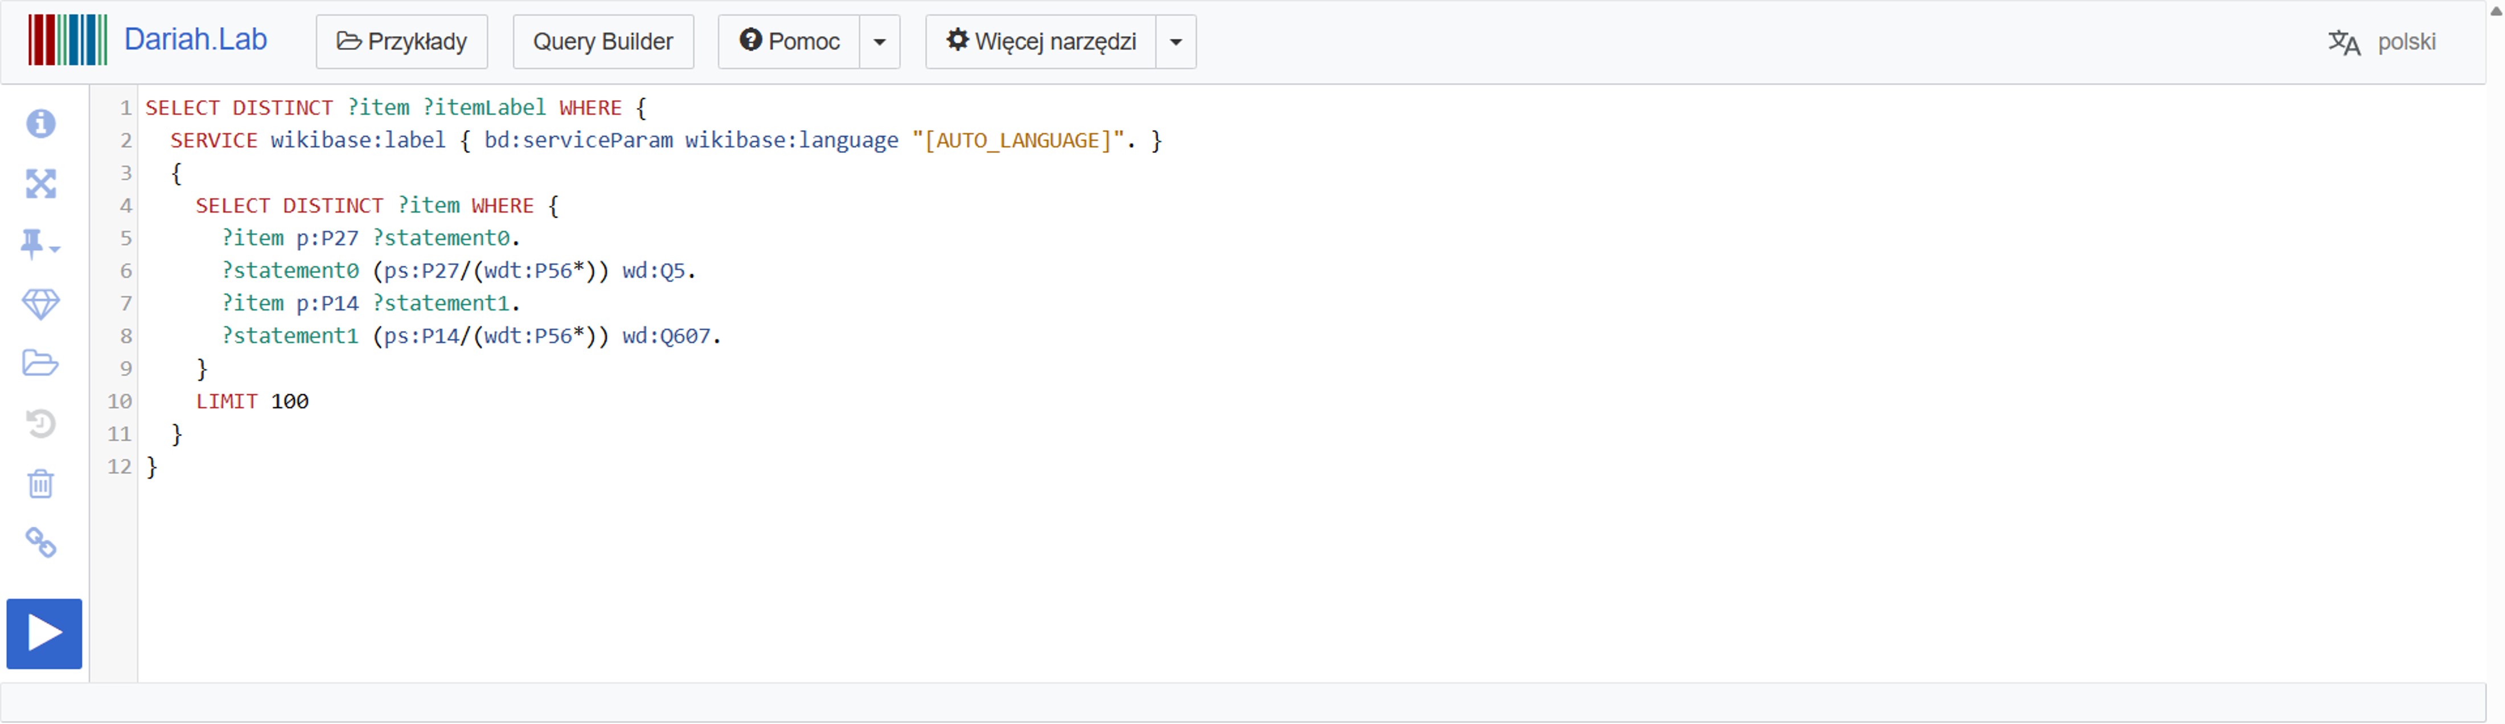Change language via polski selector
The height and width of the screenshot is (724, 2505).
tap(2383, 42)
